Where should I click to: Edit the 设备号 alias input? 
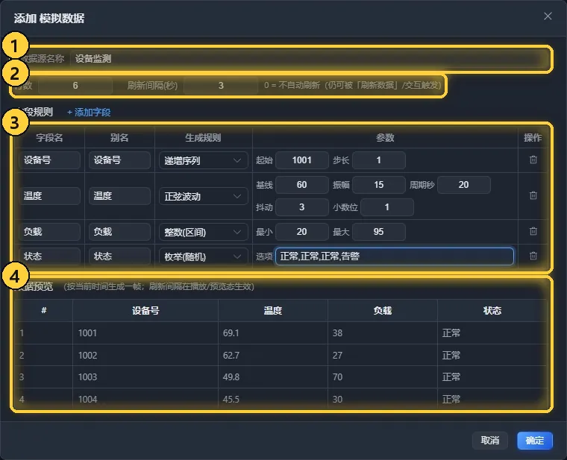pos(119,160)
